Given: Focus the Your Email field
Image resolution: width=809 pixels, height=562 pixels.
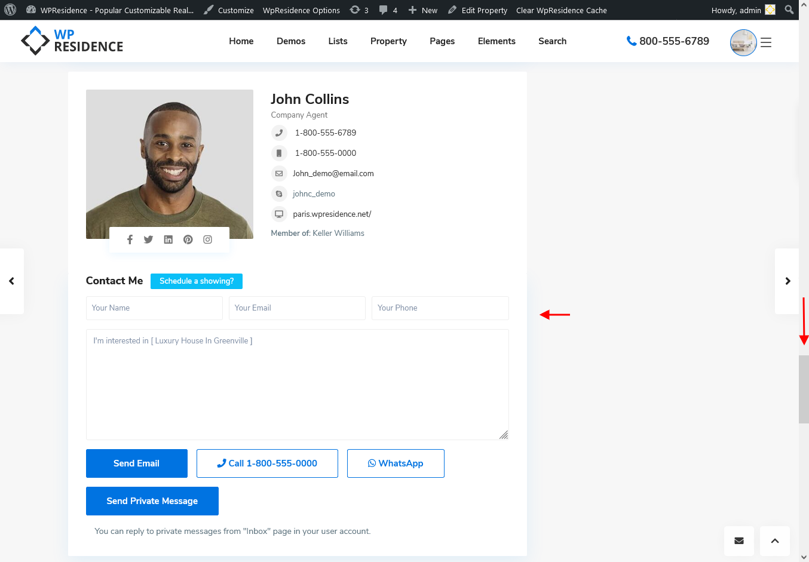Looking at the screenshot, I should point(297,308).
